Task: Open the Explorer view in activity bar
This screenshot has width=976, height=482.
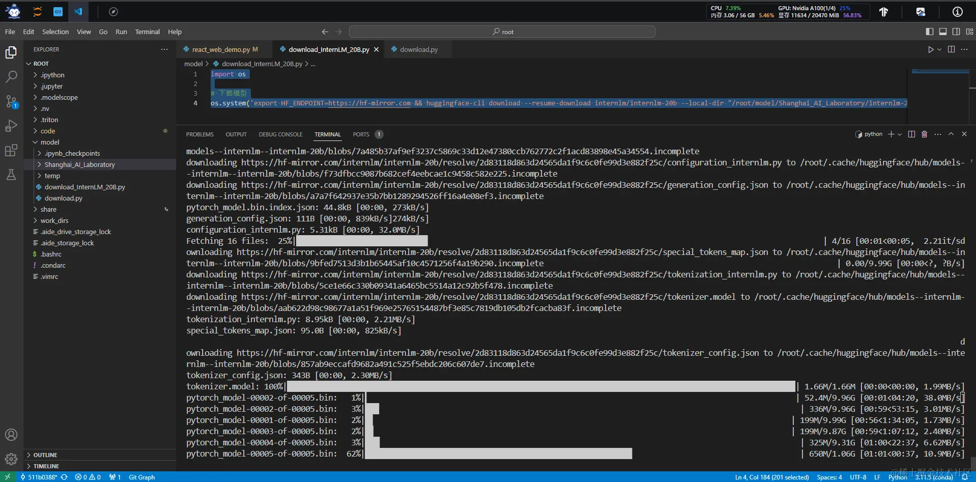Action: tap(11, 52)
